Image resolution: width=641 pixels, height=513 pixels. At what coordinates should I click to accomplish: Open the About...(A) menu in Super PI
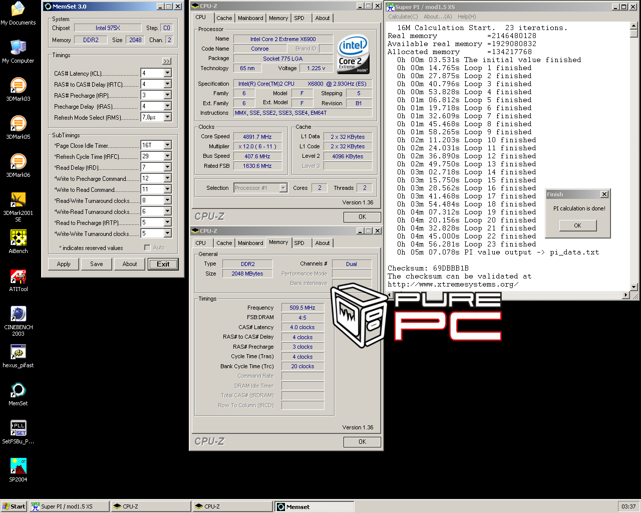point(438,17)
